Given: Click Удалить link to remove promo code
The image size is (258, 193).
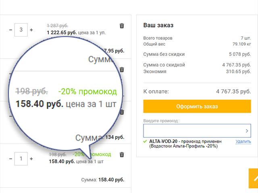Looking at the screenshot, I should tap(243, 142).
